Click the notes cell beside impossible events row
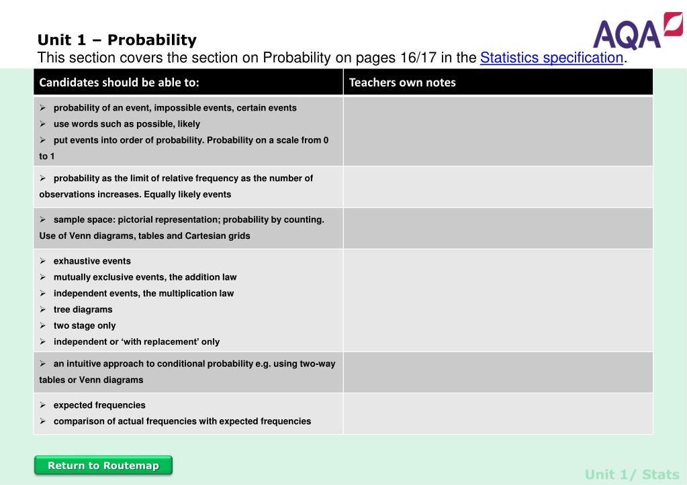 [498, 131]
